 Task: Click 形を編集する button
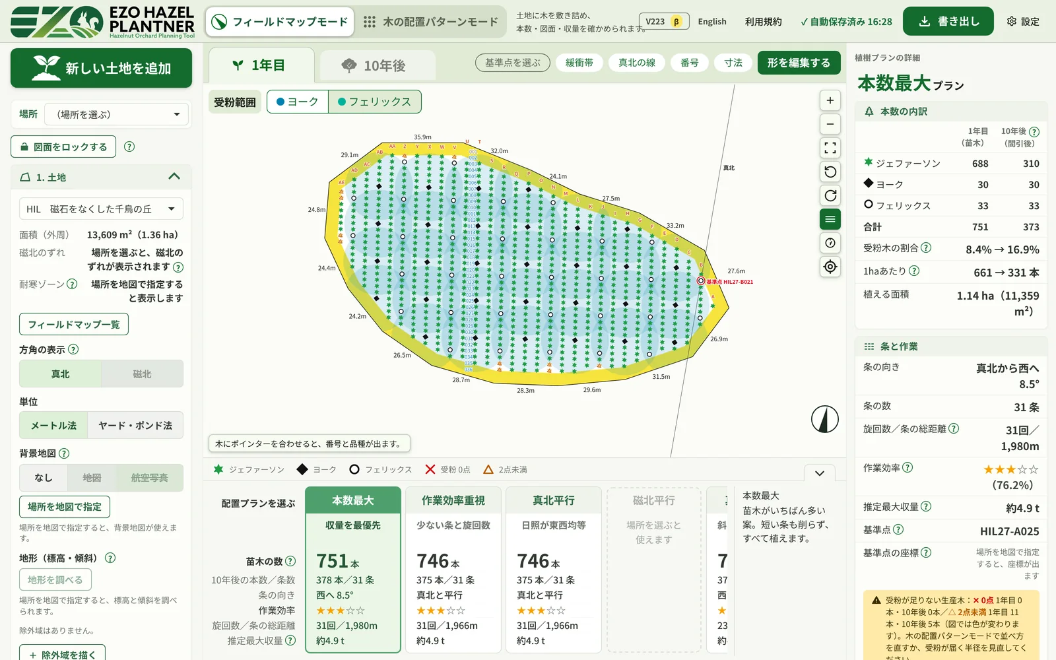[x=799, y=63]
